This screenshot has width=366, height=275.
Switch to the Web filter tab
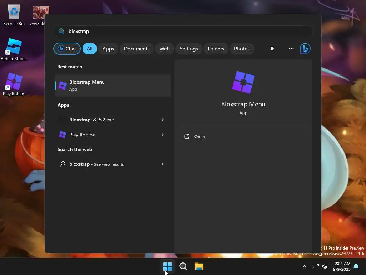tap(164, 49)
